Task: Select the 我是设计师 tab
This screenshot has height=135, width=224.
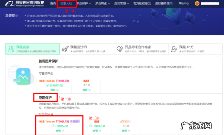Action: point(87,49)
